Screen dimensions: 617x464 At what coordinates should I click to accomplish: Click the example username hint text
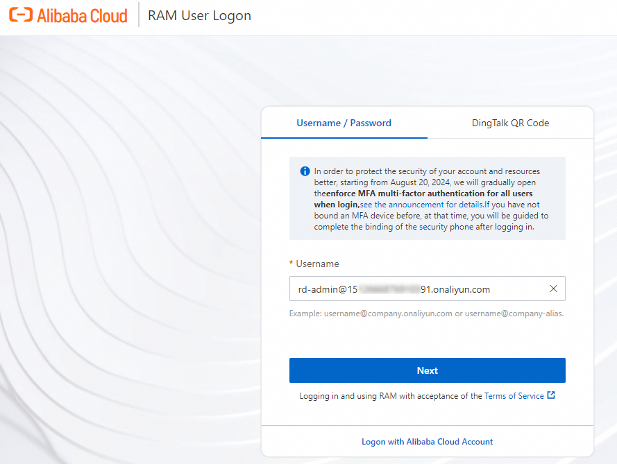[x=426, y=313]
